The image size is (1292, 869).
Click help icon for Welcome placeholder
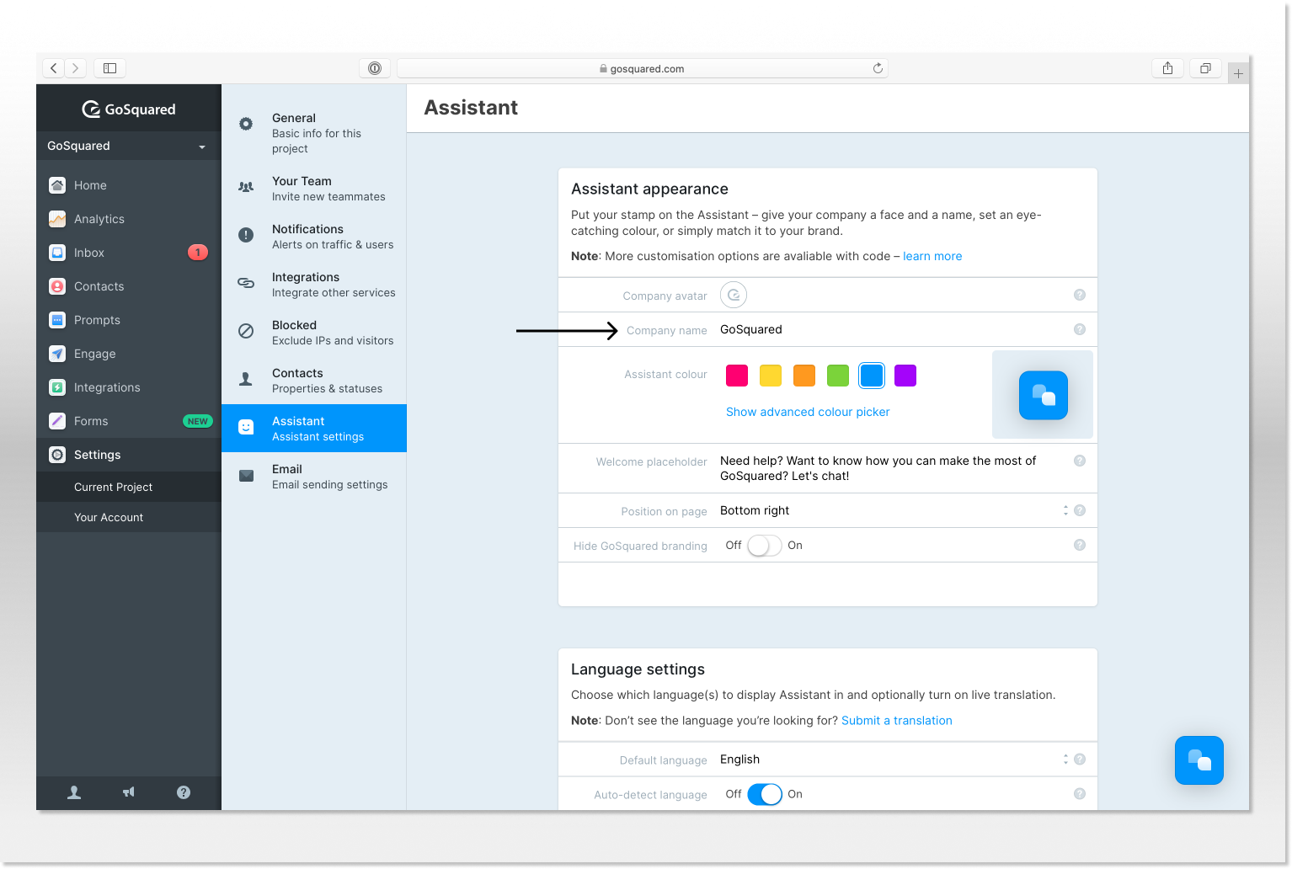point(1080,461)
